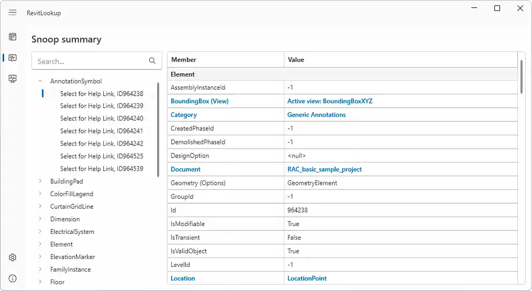The height and width of the screenshot is (291, 532).
Task: Open the Dashboard page icon in sidebar
Action: 13,37
